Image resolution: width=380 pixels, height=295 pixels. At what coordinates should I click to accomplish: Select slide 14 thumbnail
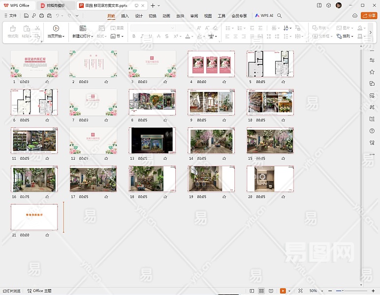click(211, 140)
